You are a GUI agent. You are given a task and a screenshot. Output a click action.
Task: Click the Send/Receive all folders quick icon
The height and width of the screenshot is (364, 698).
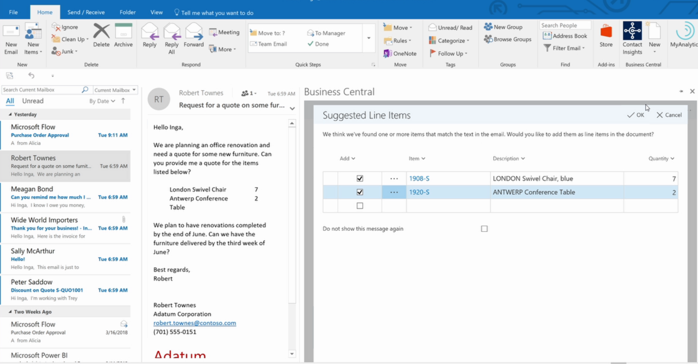pos(10,76)
